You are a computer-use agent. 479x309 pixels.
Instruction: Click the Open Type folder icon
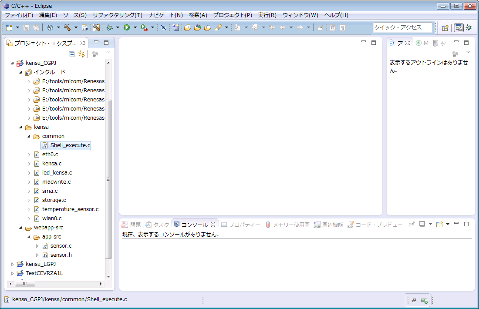pyautogui.click(x=198, y=27)
